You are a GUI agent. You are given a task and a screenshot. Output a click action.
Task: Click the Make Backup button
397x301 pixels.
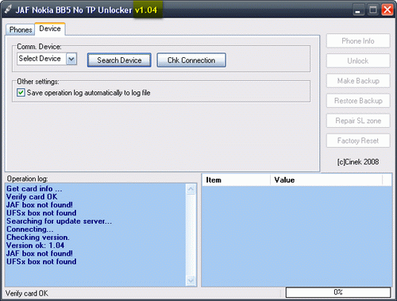click(x=358, y=81)
